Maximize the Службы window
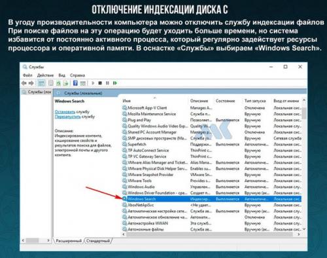This screenshot has height=258, width=327. 285,67
